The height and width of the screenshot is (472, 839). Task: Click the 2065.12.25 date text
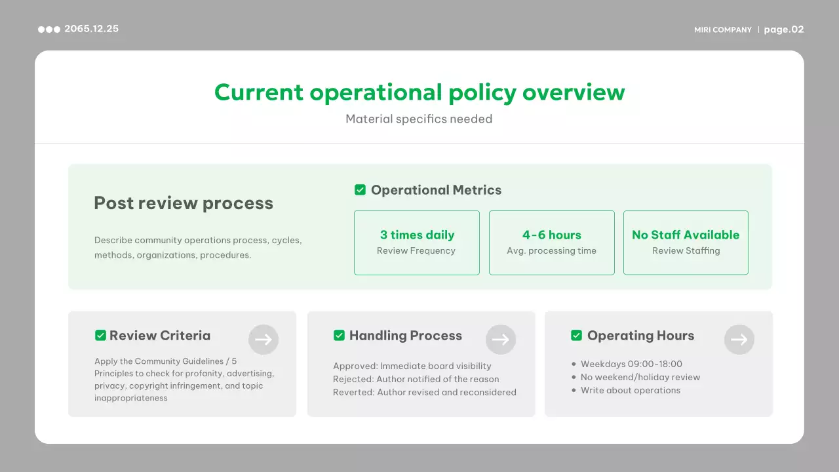(x=92, y=29)
